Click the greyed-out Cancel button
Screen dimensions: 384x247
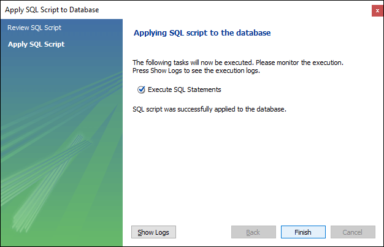pos(353,232)
